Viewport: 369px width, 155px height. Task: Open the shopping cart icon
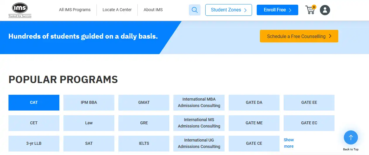(x=310, y=10)
